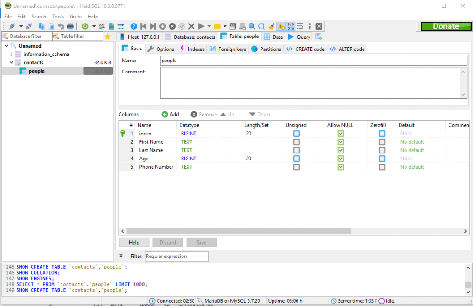This screenshot has width=473, height=306.
Task: Click the green Donate button
Action: click(445, 26)
